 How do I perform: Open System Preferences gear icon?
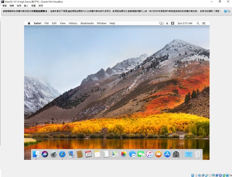[x=176, y=154]
